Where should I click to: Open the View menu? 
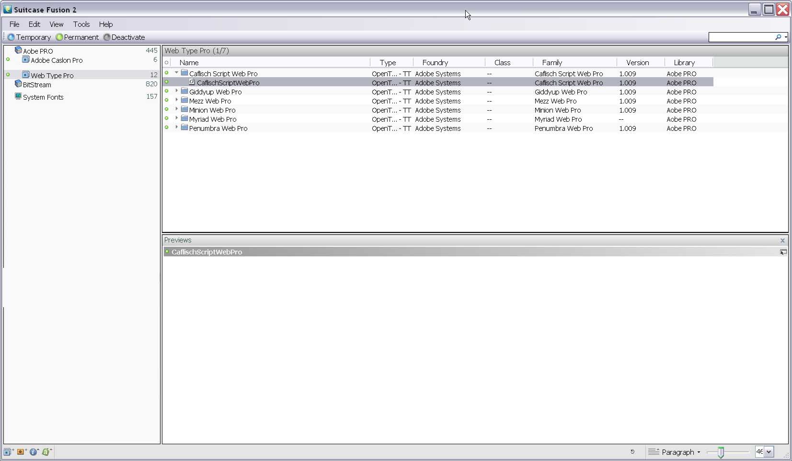pyautogui.click(x=56, y=24)
